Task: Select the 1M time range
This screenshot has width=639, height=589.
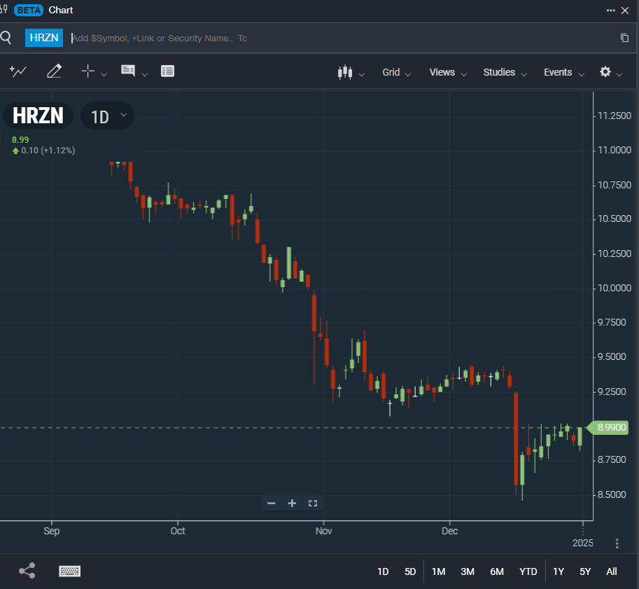Action: click(439, 571)
